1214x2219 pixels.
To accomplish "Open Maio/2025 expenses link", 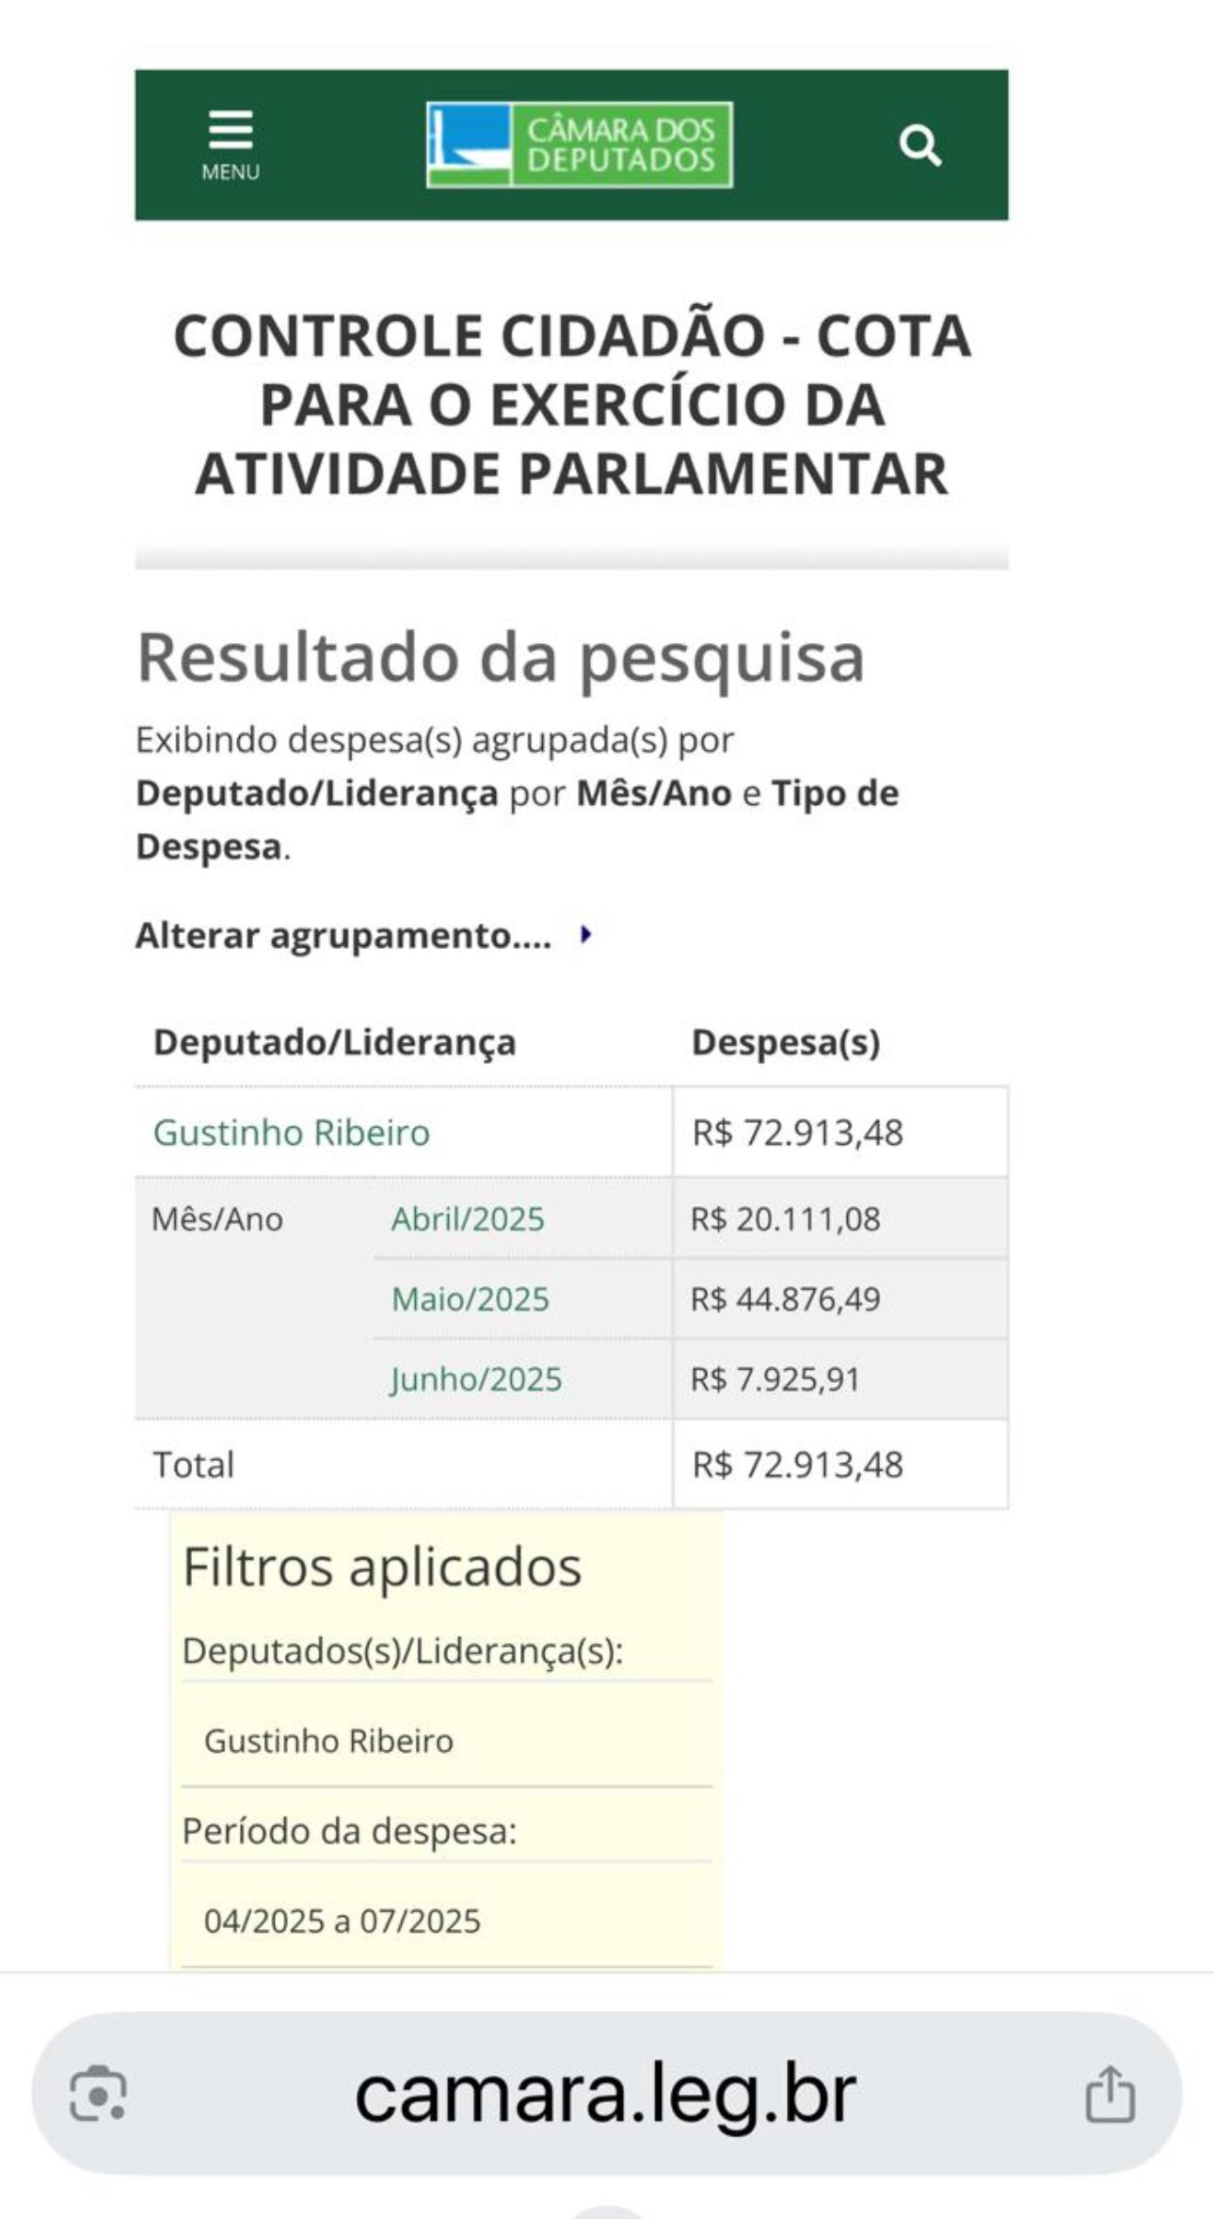I will (470, 1299).
